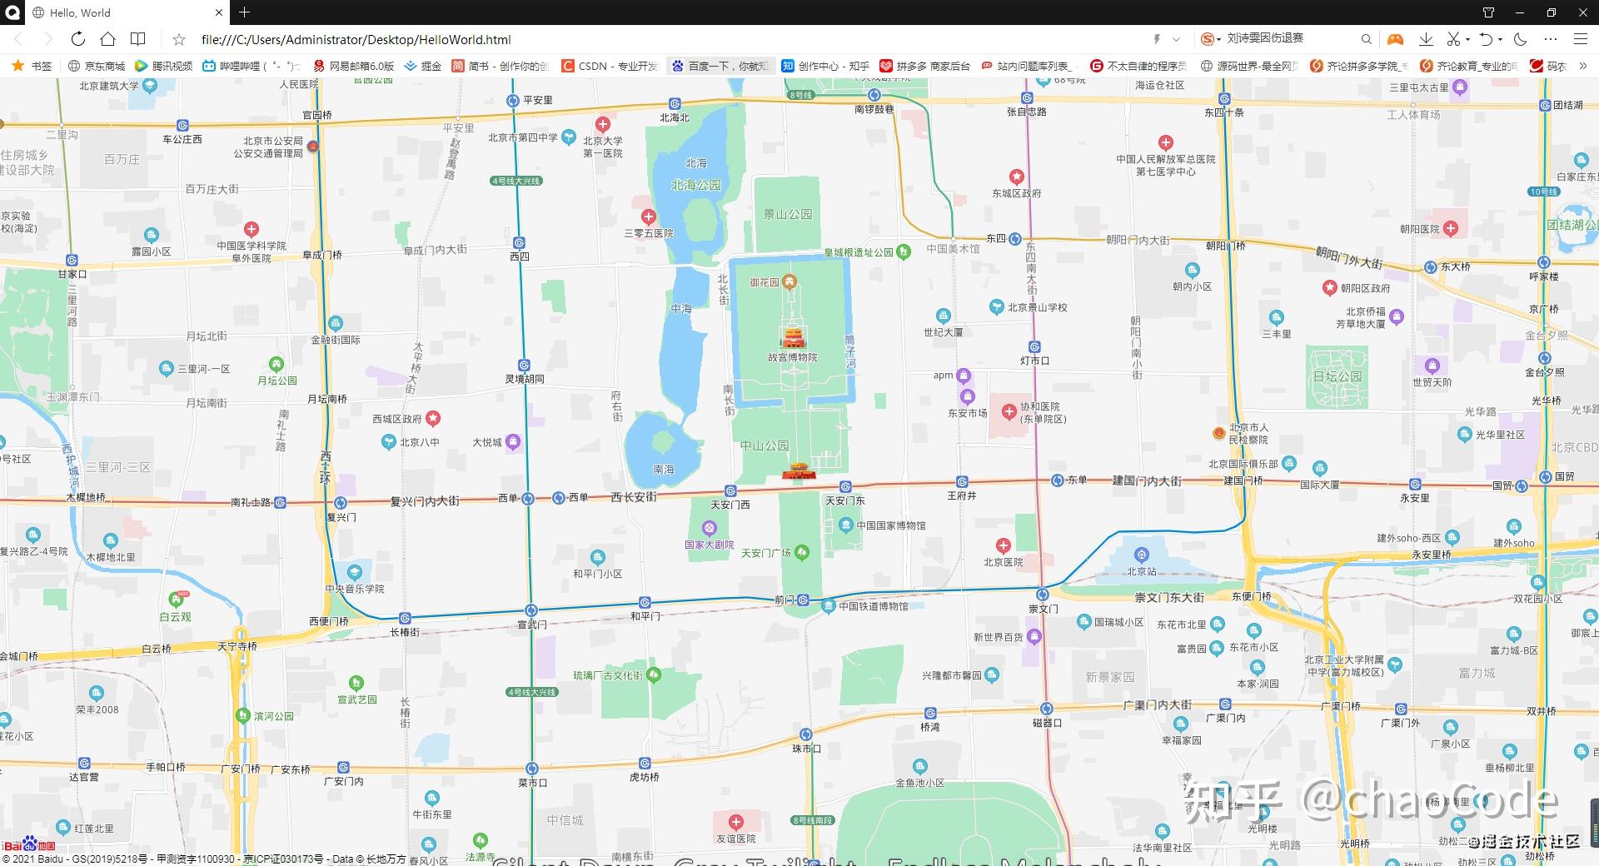Screen dimensions: 1599x866
Task: Click the browser back arrow
Action: click(18, 39)
